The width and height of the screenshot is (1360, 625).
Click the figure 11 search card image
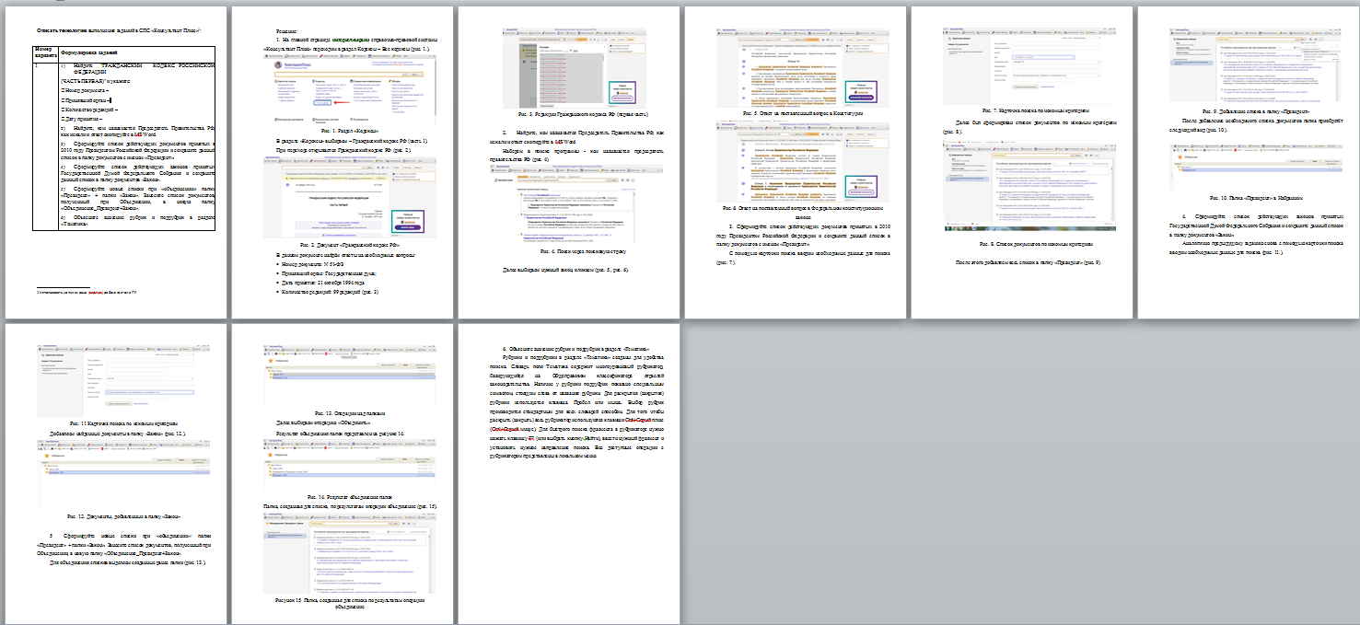(x=122, y=379)
